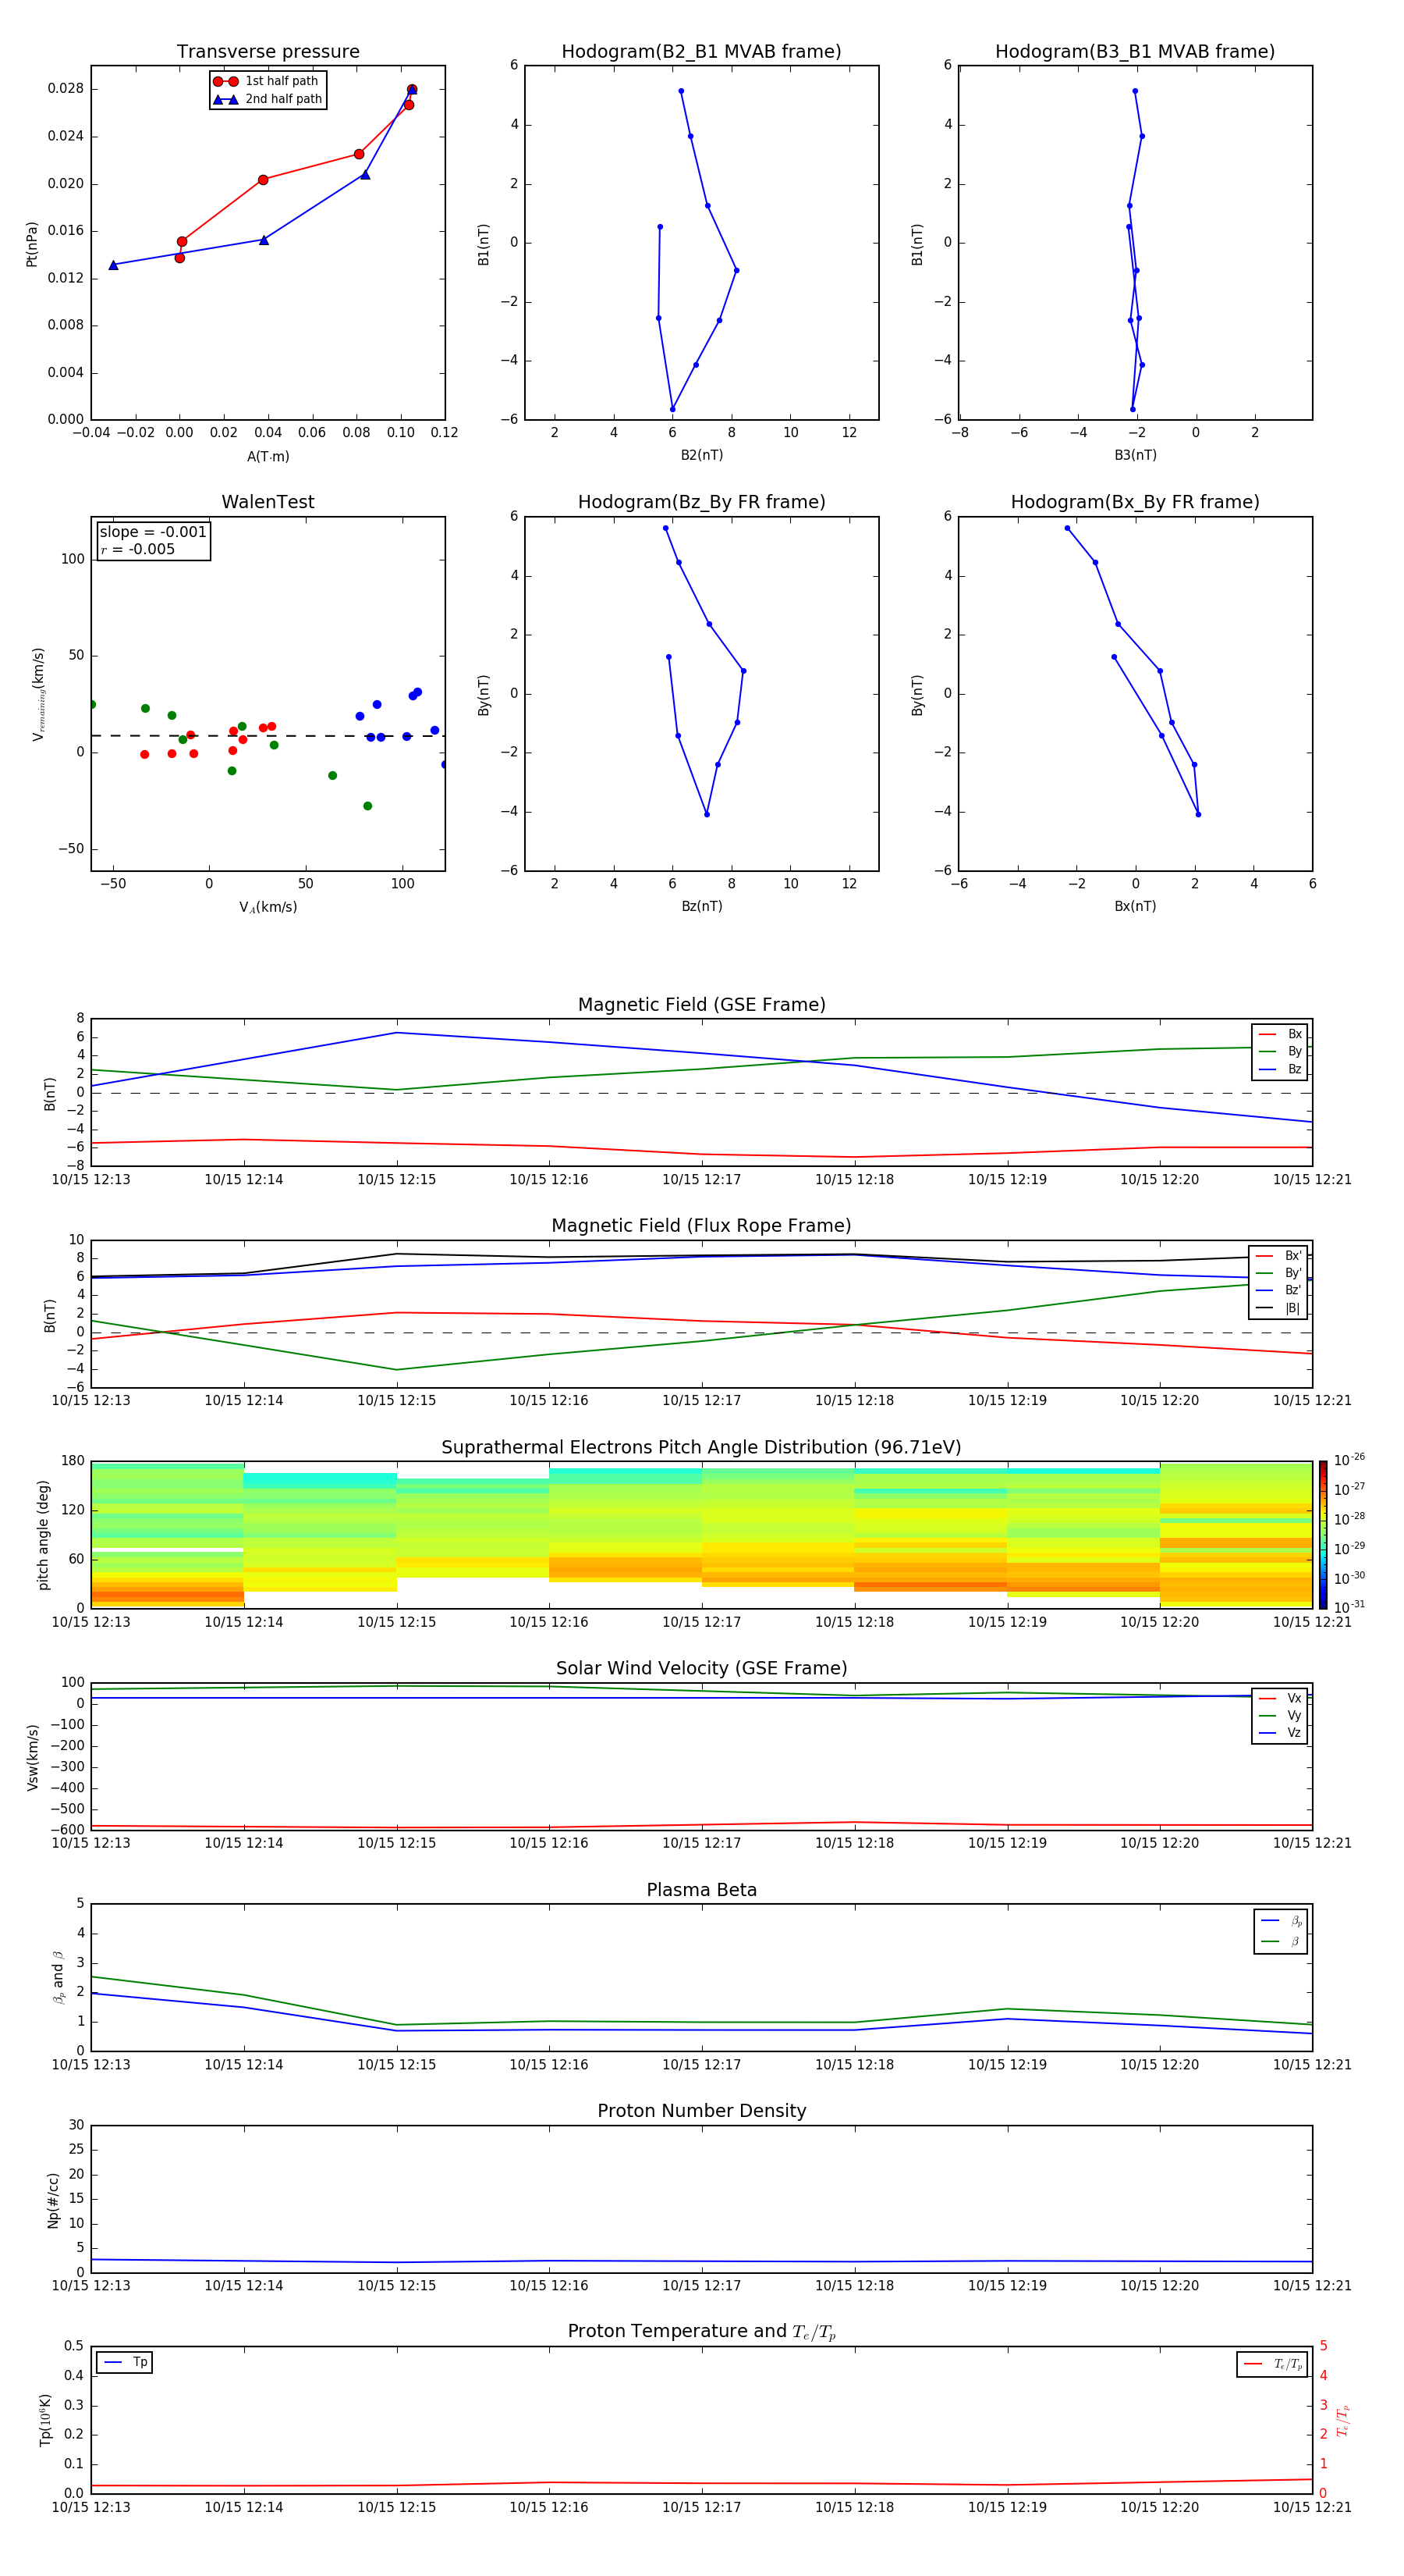The height and width of the screenshot is (2576, 1404).
Task: Click the "Proton Number Density" title
Action: click(x=701, y=2111)
